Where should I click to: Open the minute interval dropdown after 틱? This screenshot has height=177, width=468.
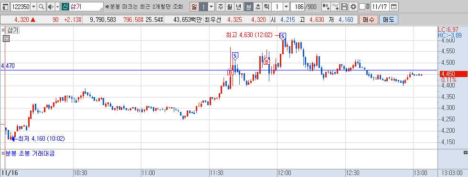286,6
